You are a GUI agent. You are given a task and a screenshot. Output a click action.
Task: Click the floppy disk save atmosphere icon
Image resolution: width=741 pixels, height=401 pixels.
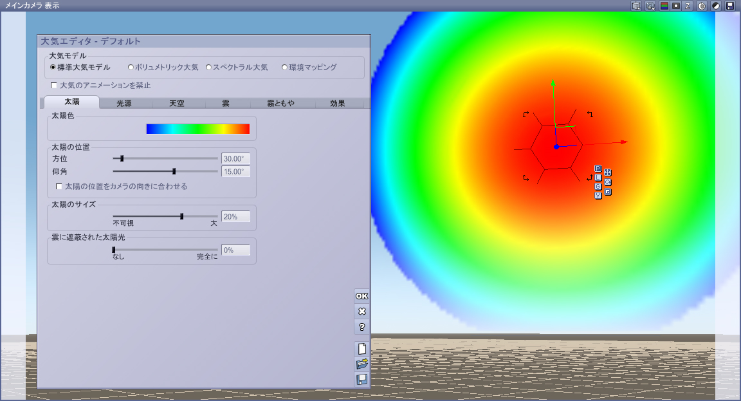361,379
